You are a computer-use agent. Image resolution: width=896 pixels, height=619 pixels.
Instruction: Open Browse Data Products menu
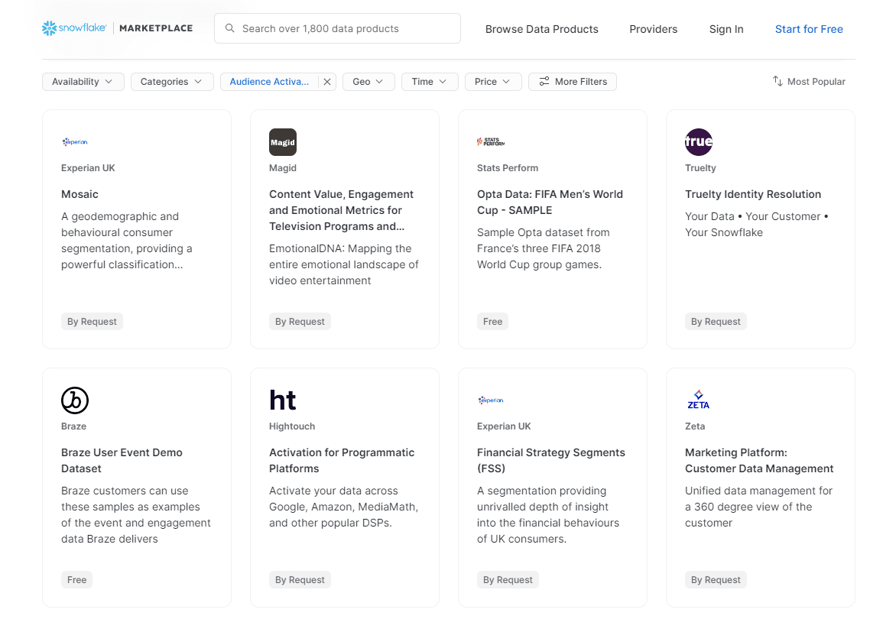(x=542, y=29)
